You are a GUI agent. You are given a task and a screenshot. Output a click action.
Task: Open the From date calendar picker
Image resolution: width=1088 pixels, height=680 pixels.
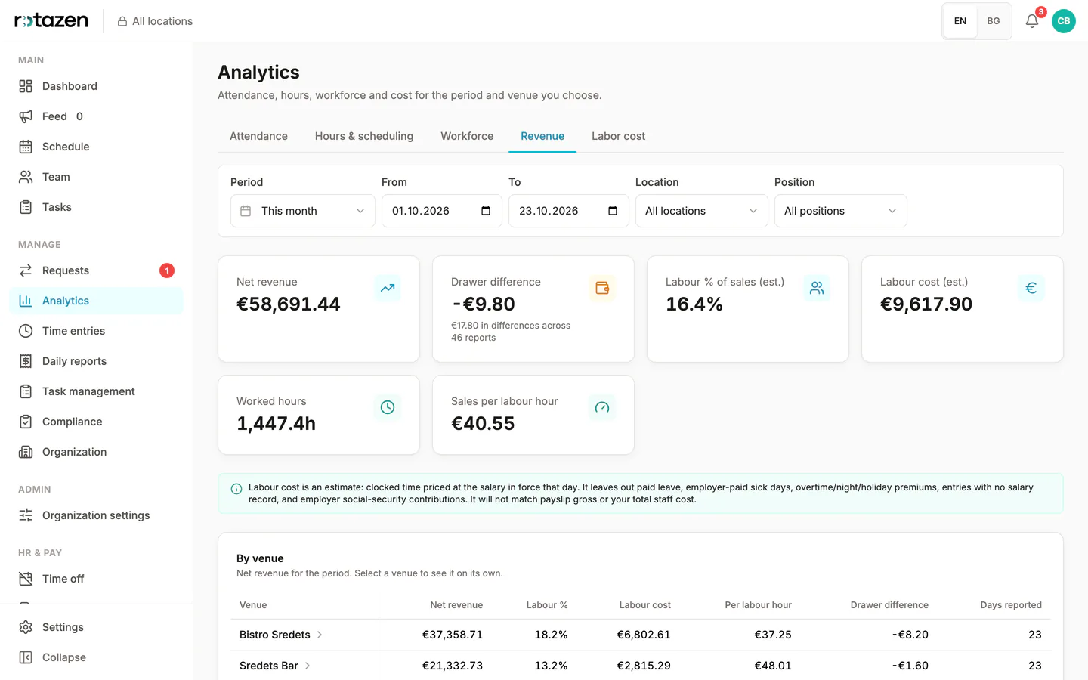pos(486,211)
